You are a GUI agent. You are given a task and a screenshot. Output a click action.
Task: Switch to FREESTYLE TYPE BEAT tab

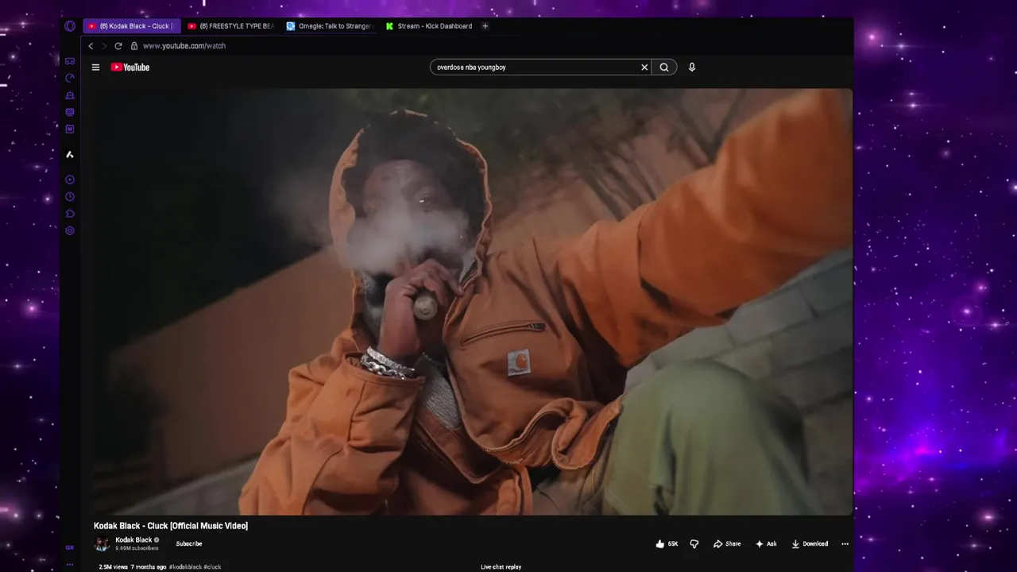231,26
